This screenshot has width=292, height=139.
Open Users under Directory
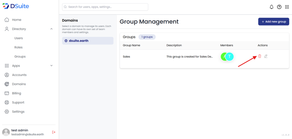[19, 38]
